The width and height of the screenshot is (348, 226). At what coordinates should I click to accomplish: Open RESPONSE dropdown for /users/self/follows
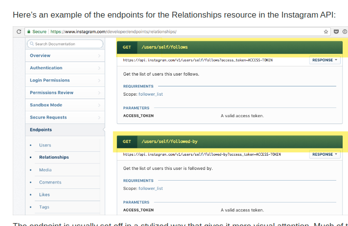325,60
